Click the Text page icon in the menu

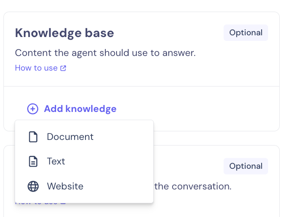tap(33, 161)
